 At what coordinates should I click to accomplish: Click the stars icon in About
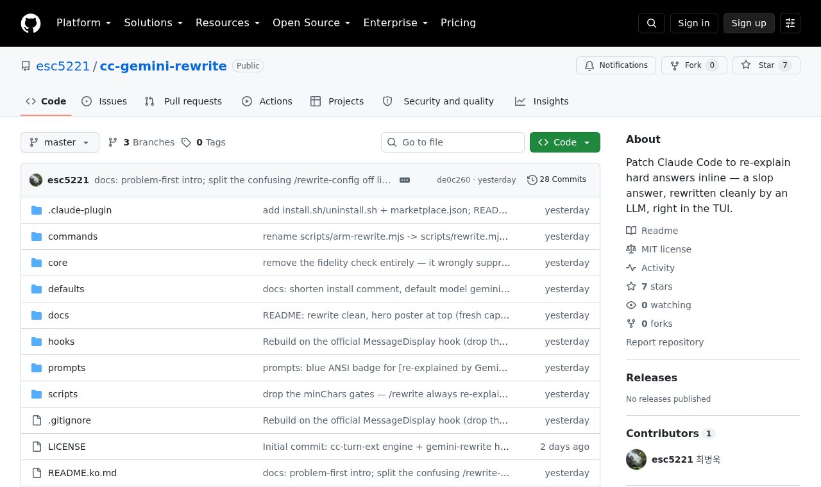631,286
